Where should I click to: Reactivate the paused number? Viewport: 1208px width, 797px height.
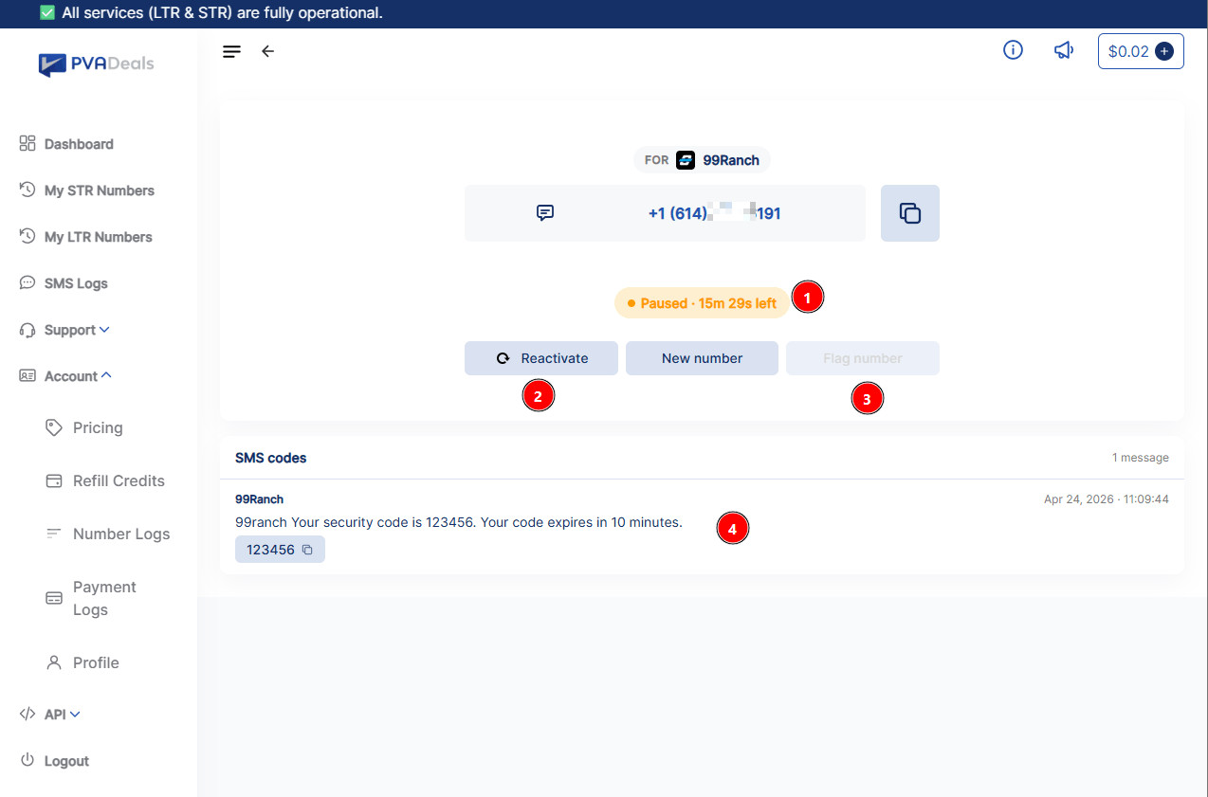coord(541,358)
